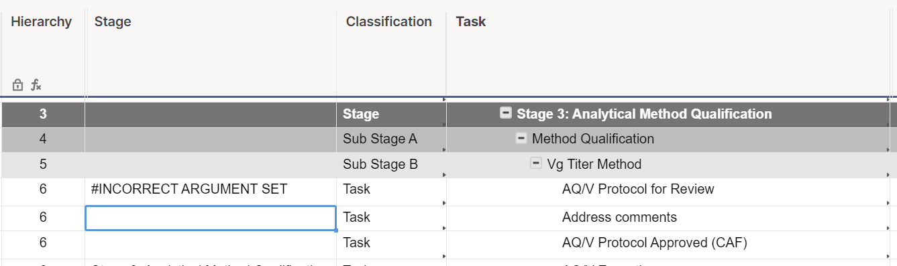Image resolution: width=897 pixels, height=266 pixels.
Task: Click the lock icon in Hierarchy header
Action: click(x=18, y=85)
